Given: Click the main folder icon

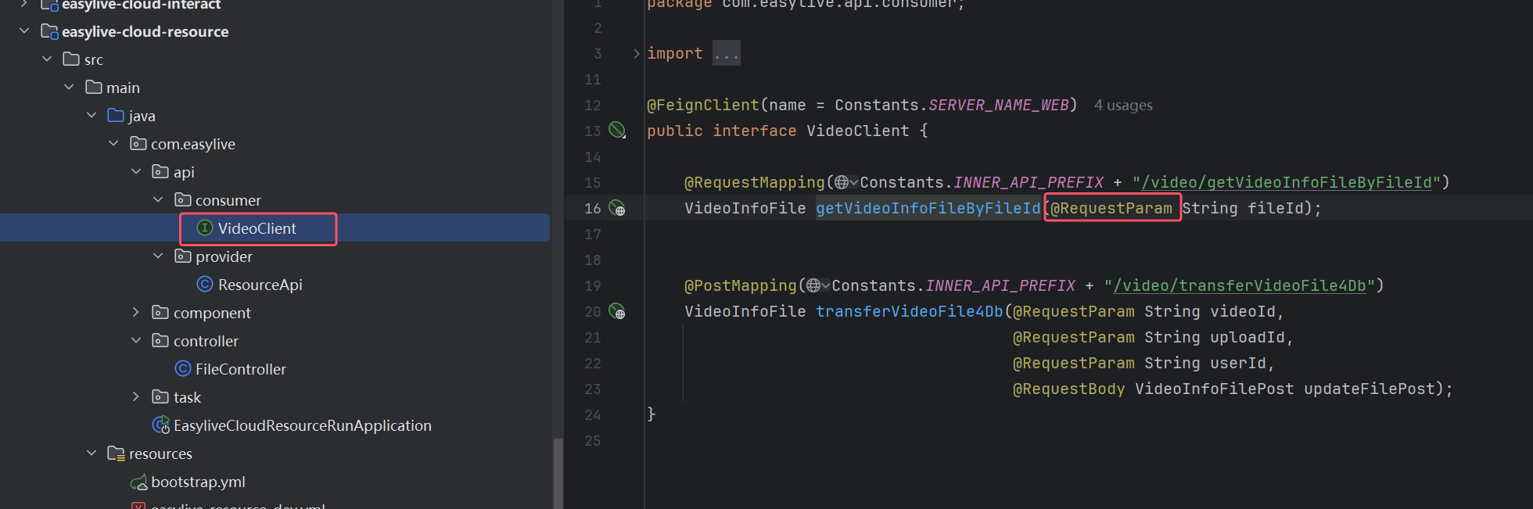Looking at the screenshot, I should pyautogui.click(x=94, y=88).
